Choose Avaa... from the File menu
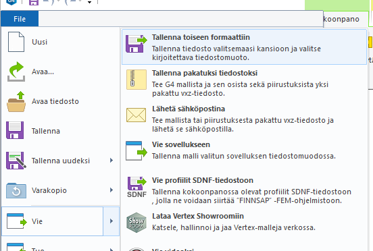 point(43,72)
